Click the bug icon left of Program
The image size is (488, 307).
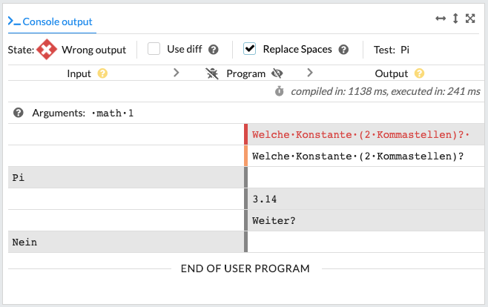(212, 73)
